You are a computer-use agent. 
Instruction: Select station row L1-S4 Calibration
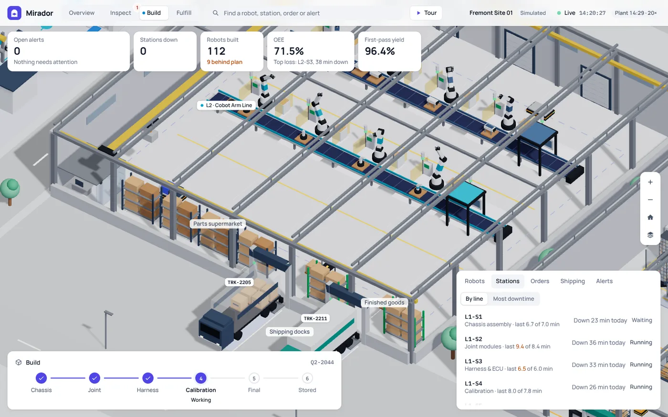tap(558, 387)
